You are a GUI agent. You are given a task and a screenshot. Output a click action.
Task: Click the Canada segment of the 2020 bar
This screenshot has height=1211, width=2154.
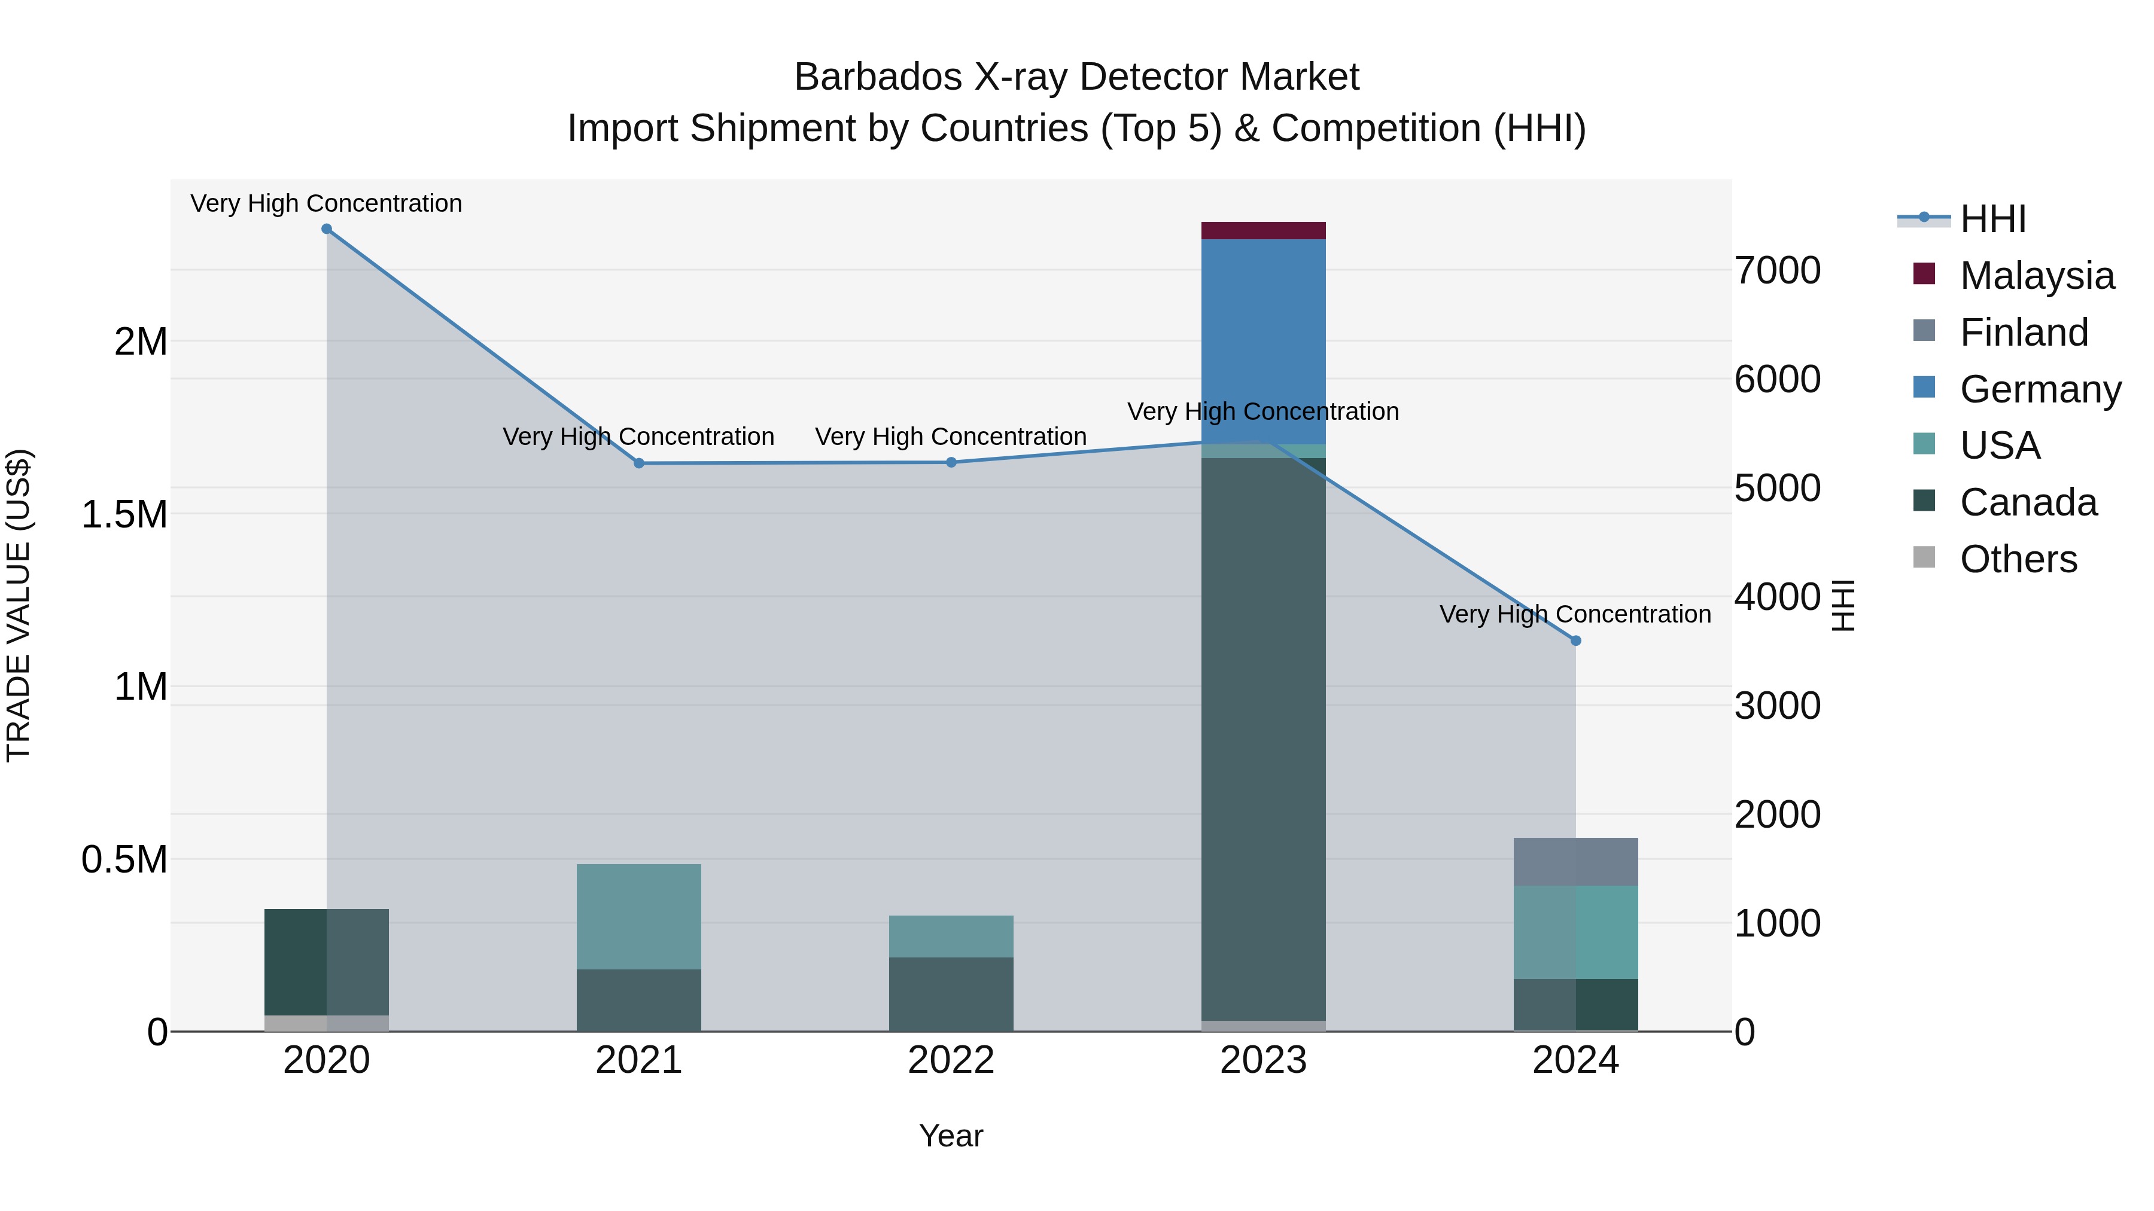tap(327, 962)
